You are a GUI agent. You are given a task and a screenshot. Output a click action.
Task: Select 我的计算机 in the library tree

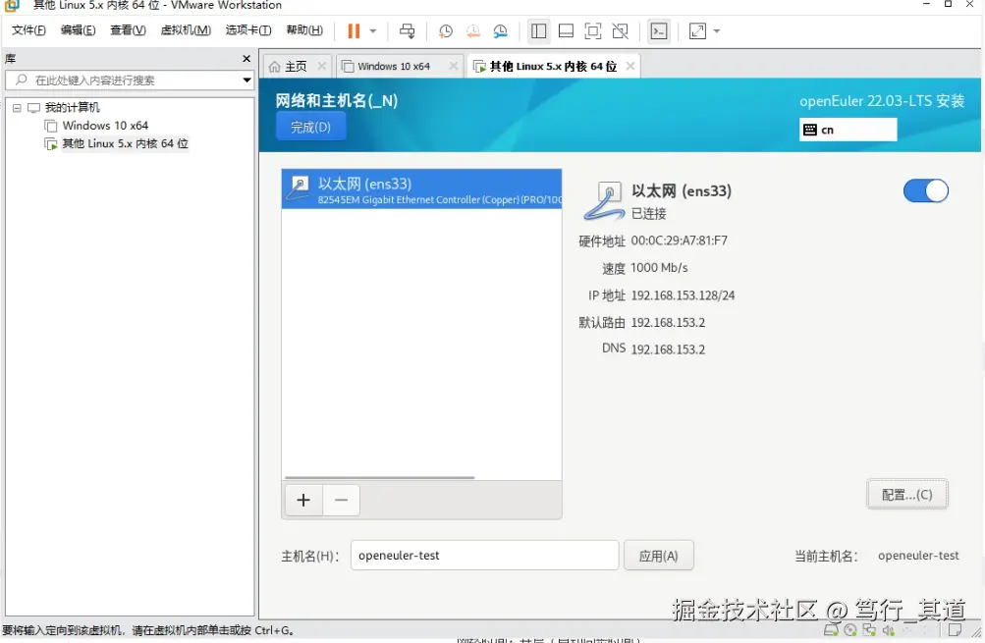[72, 107]
